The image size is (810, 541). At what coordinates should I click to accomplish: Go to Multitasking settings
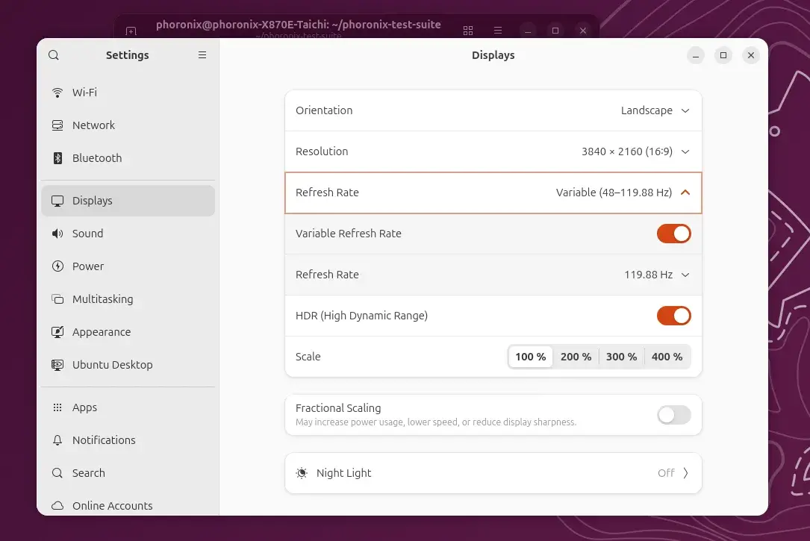click(x=102, y=299)
